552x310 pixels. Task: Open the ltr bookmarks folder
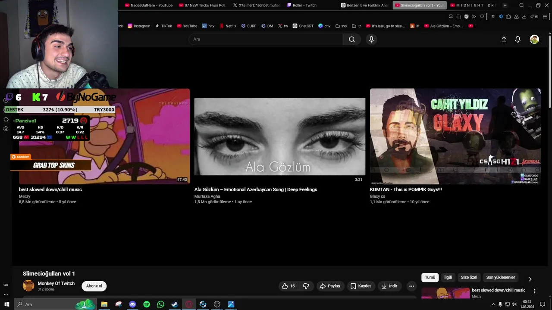357,26
